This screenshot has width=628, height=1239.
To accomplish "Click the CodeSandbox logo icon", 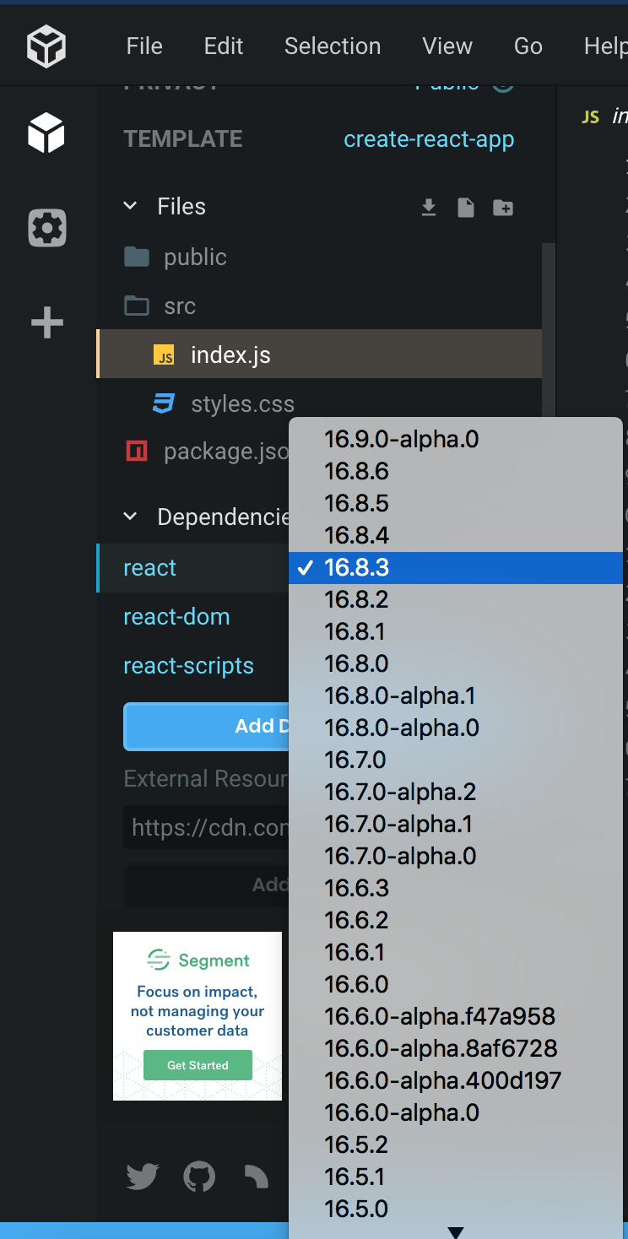I will [46, 46].
